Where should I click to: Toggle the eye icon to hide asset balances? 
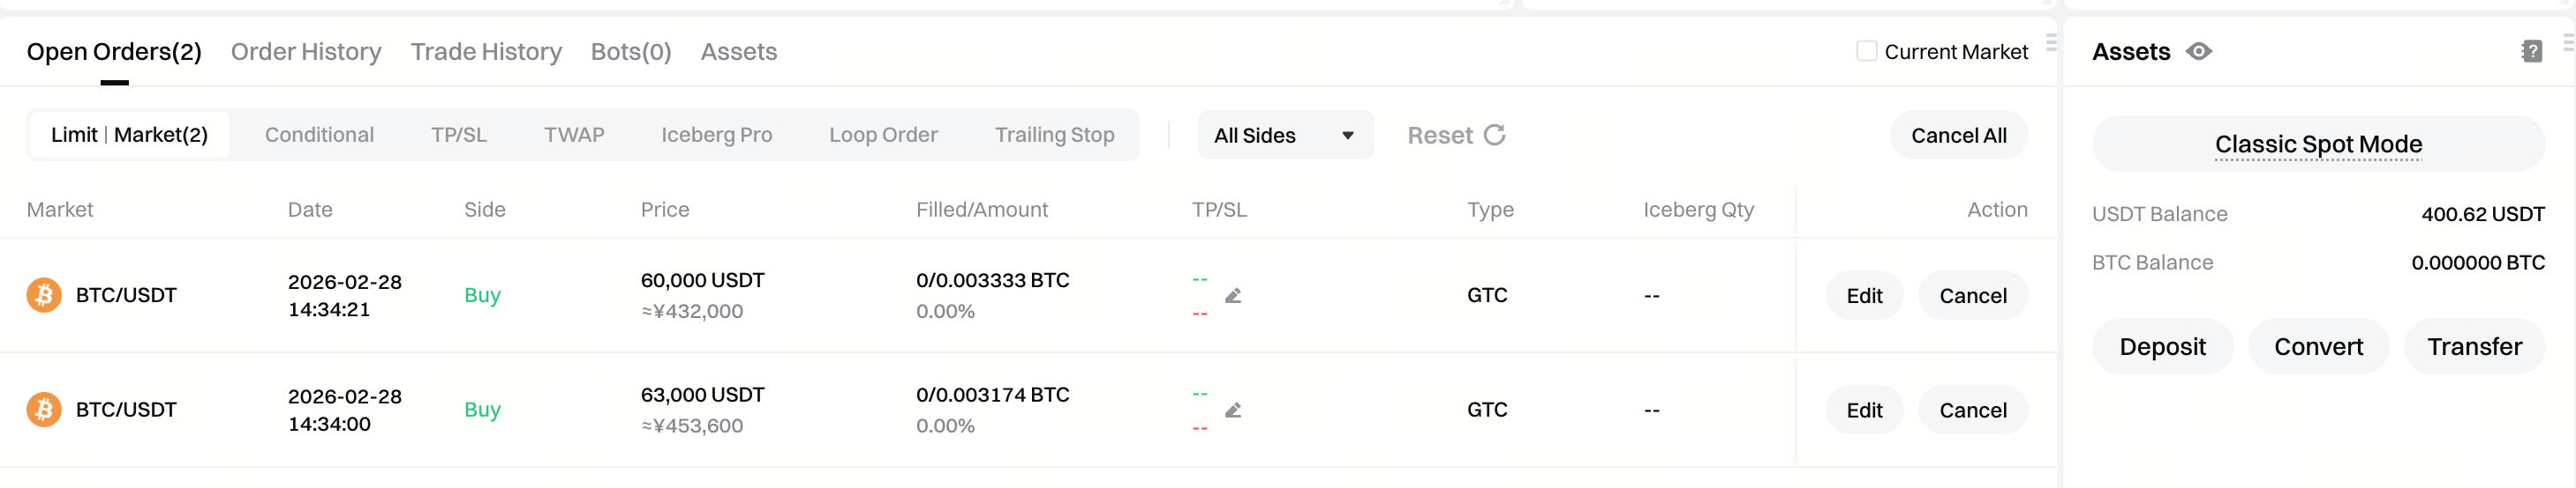click(2198, 51)
